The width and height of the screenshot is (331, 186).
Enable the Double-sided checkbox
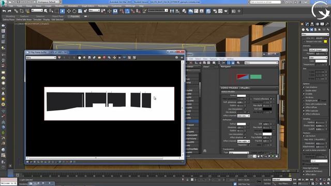click(304, 90)
